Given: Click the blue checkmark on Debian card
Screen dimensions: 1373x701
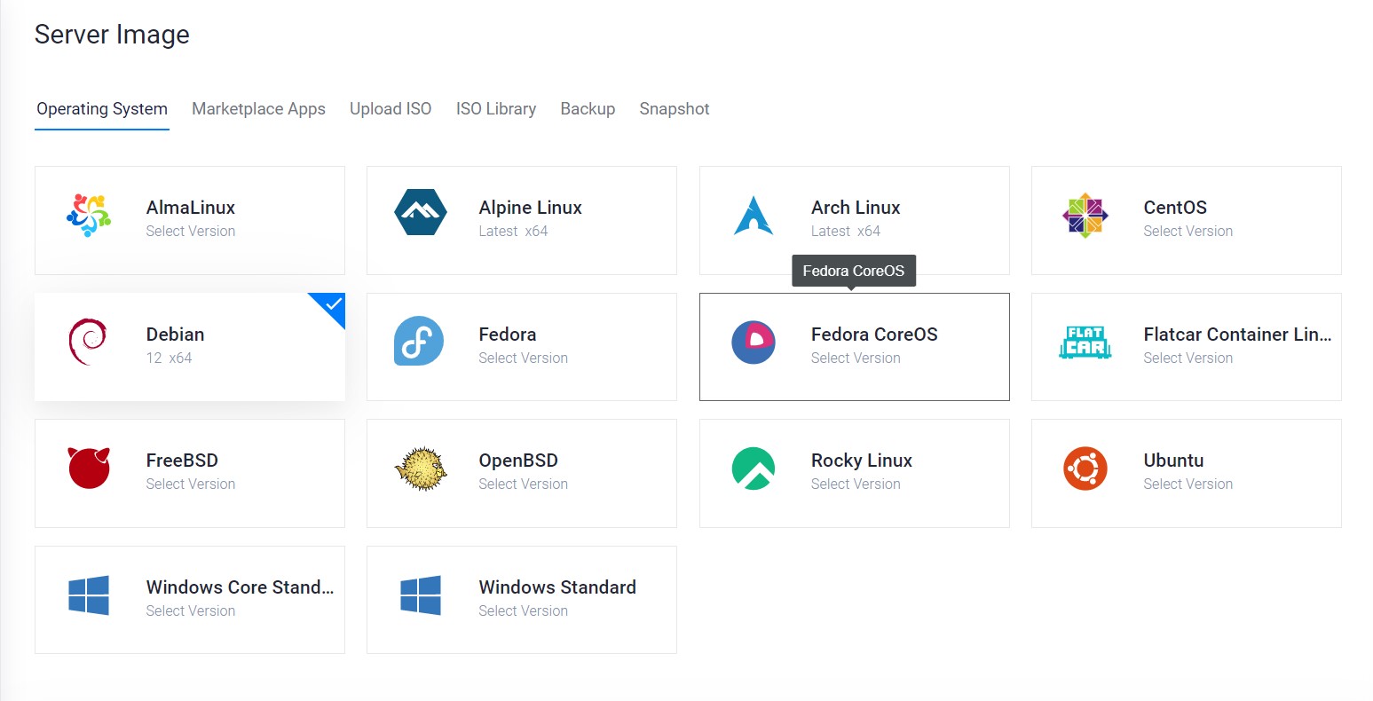Looking at the screenshot, I should [x=334, y=304].
